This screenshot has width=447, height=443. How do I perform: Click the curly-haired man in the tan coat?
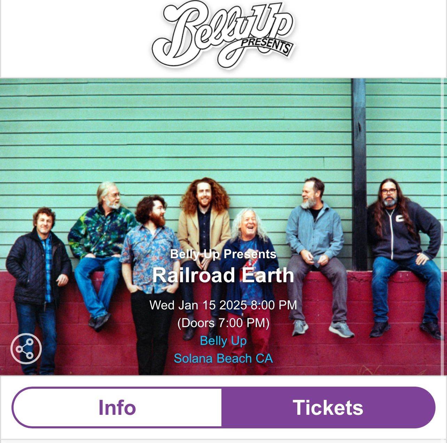coord(204,223)
